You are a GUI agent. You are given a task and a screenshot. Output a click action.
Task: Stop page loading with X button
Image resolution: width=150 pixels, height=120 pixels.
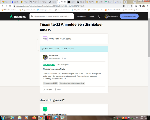[x=10, y=6]
